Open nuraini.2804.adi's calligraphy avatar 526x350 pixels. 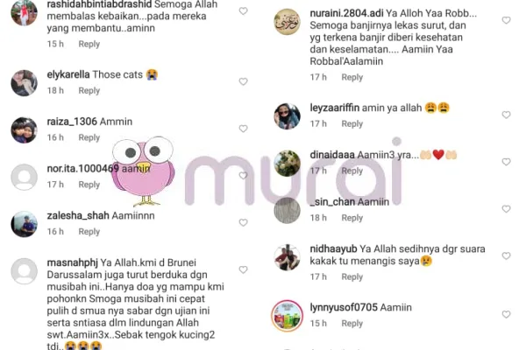(288, 22)
